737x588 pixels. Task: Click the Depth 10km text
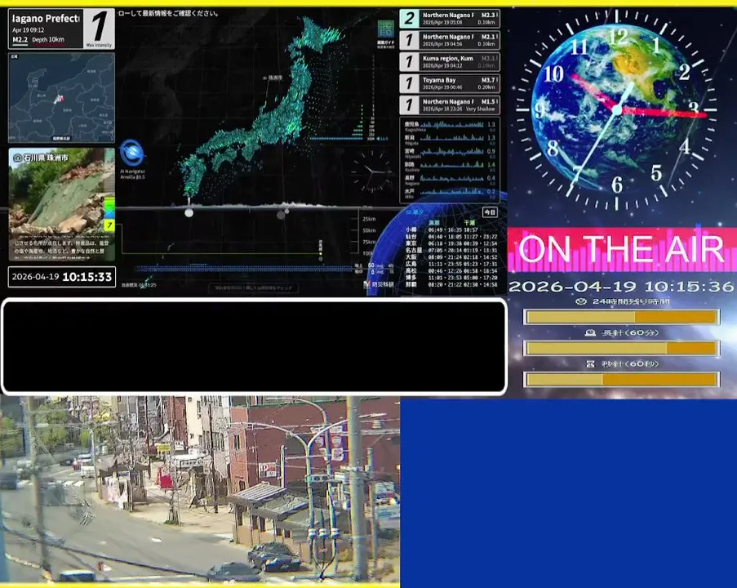coord(48,40)
